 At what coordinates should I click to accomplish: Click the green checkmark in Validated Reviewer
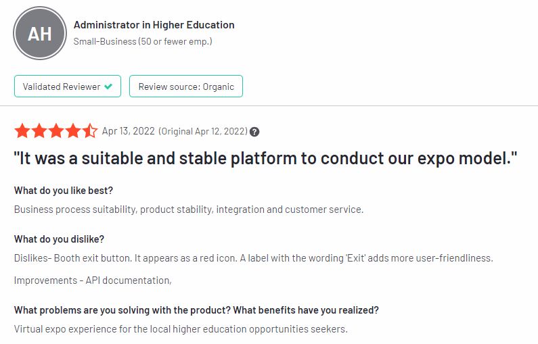tap(108, 87)
